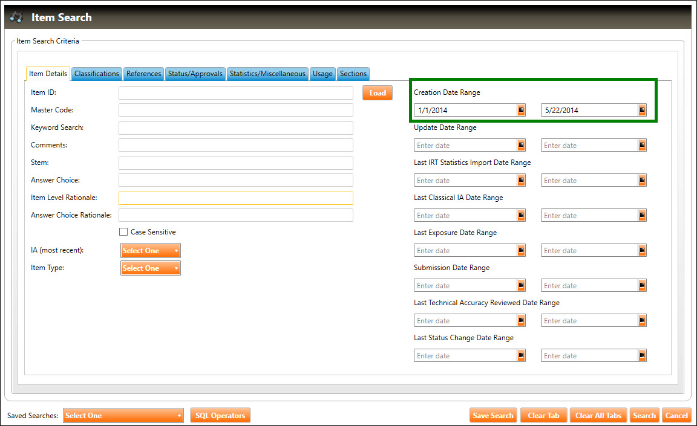Open calendar for Creation Date end
The image size is (697, 426).
[x=642, y=111]
